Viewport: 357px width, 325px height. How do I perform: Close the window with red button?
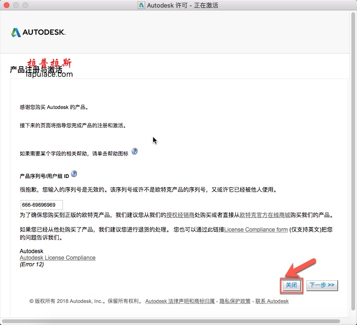(7, 5)
